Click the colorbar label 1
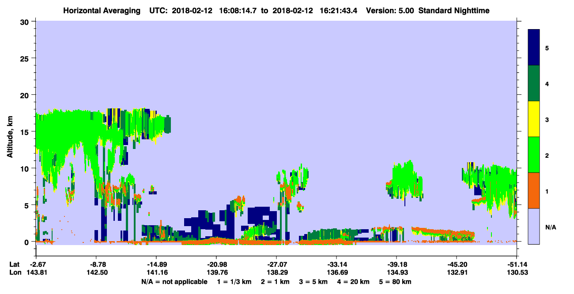 tap(547, 191)
